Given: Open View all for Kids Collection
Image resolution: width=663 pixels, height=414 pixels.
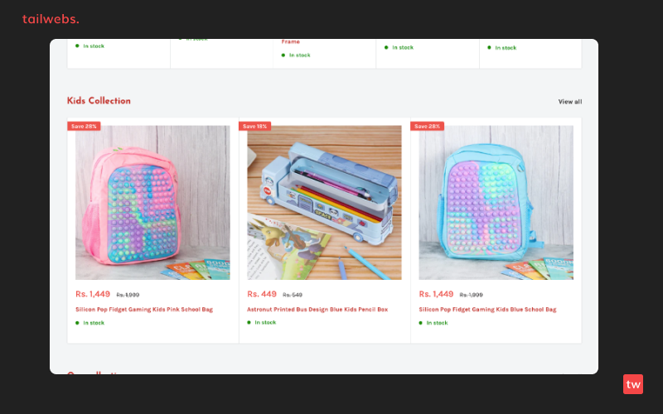Looking at the screenshot, I should coord(569,101).
